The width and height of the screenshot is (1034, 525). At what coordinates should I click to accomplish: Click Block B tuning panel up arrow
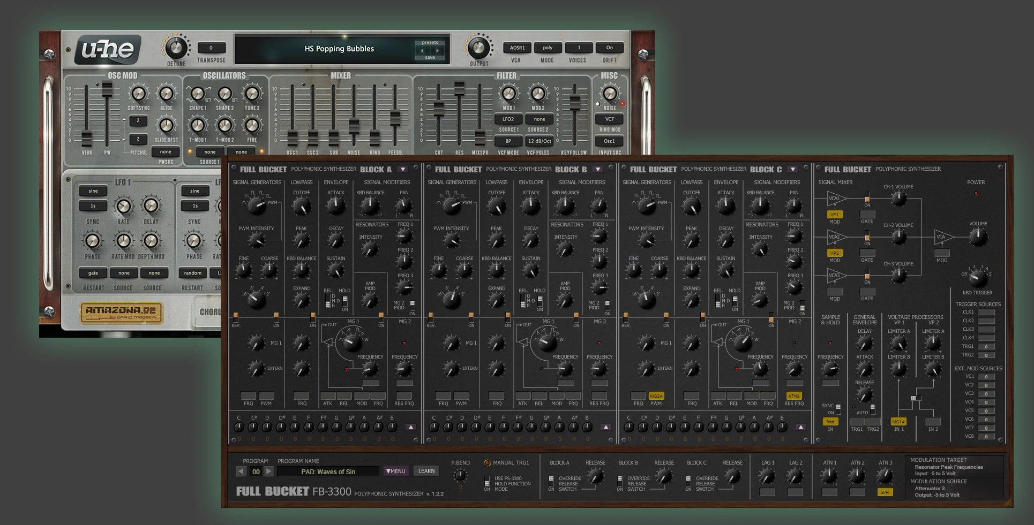click(x=606, y=427)
